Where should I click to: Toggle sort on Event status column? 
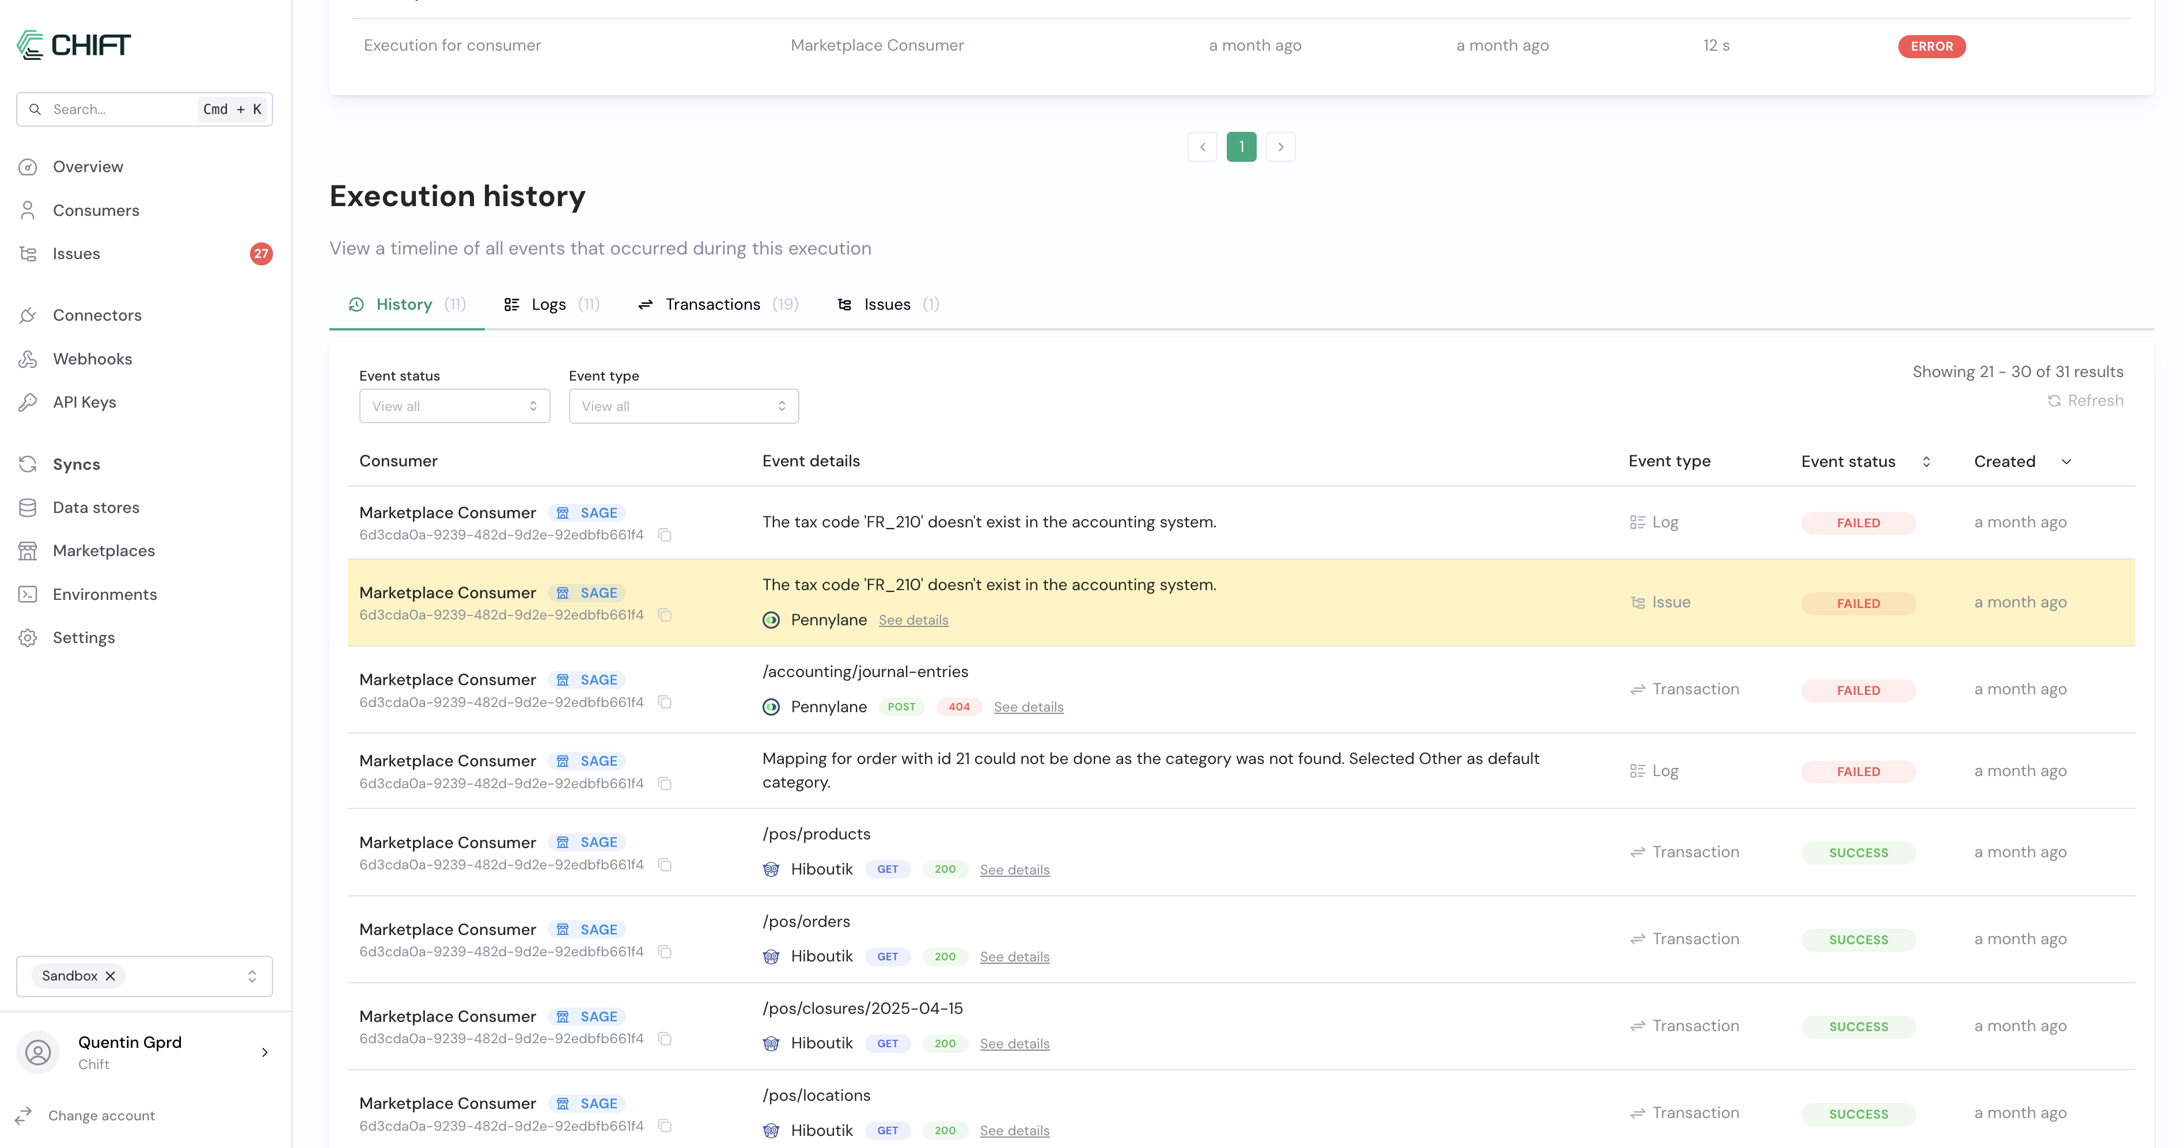coord(1926,462)
